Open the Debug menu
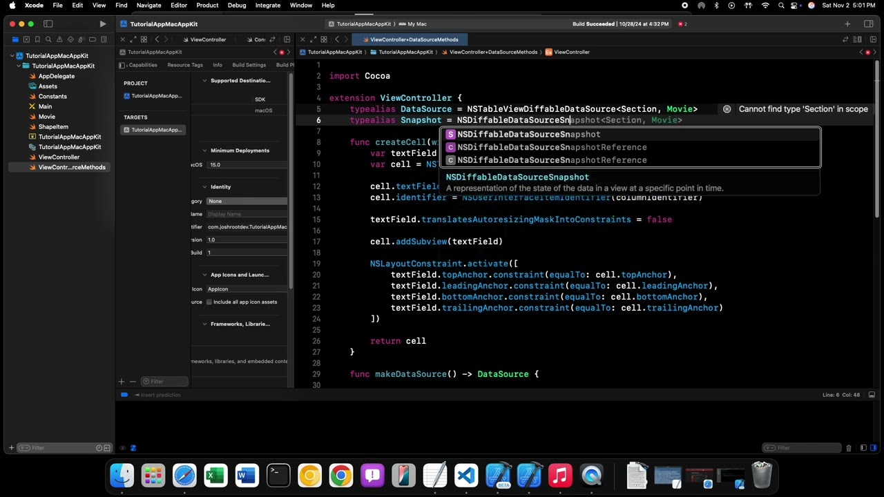Screen dimensions: 884x497 237,6
